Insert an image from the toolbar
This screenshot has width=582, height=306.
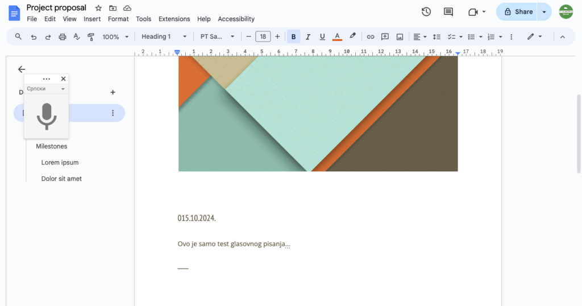coord(400,37)
